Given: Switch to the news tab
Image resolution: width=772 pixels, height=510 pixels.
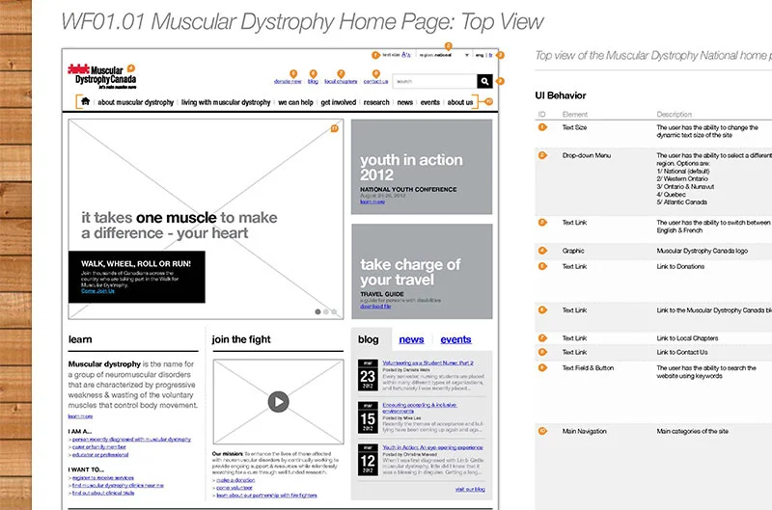Looking at the screenshot, I should pos(411,339).
